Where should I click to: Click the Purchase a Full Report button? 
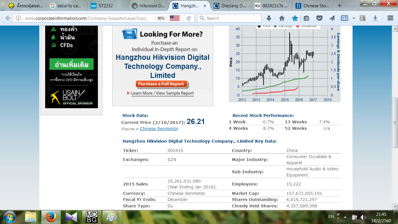coord(161,84)
